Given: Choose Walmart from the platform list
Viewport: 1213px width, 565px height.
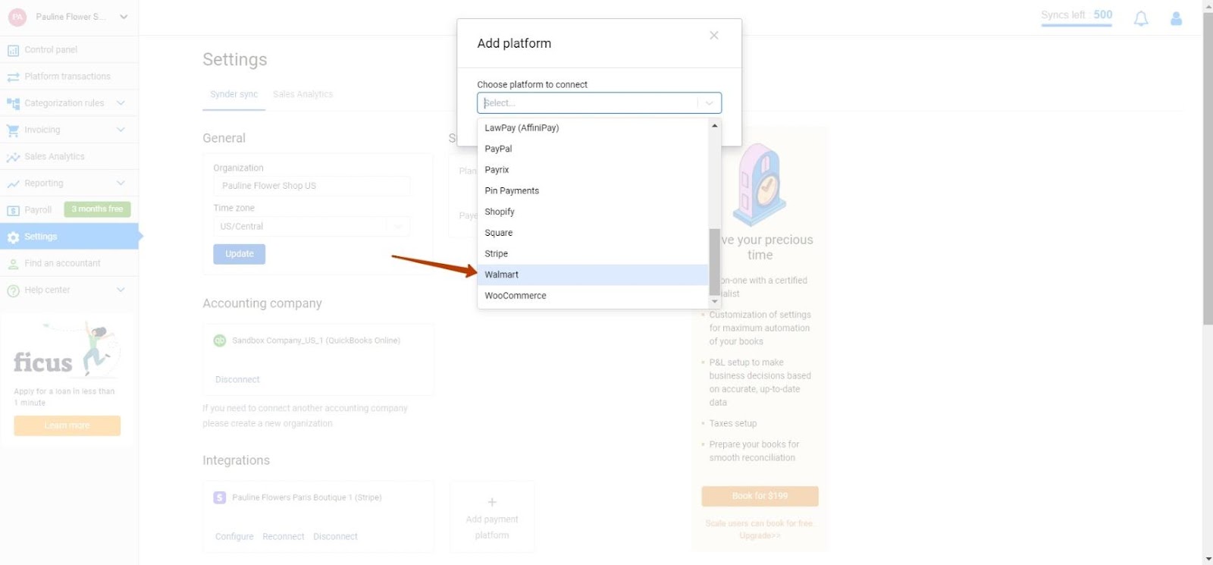Looking at the screenshot, I should (x=593, y=275).
